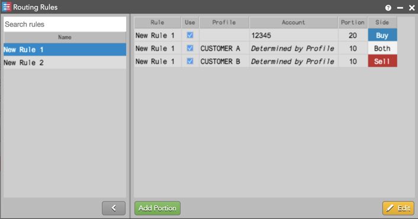Sort by the Portion column header
This screenshot has height=219, width=418.
[x=353, y=22]
